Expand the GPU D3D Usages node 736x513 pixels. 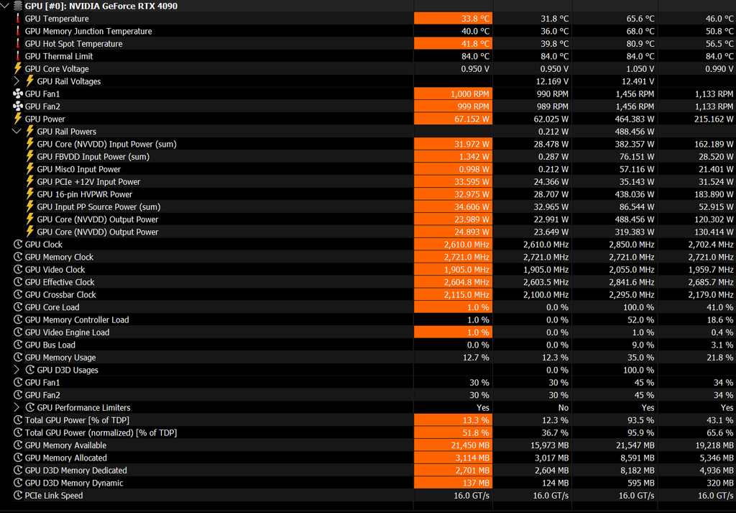17,370
